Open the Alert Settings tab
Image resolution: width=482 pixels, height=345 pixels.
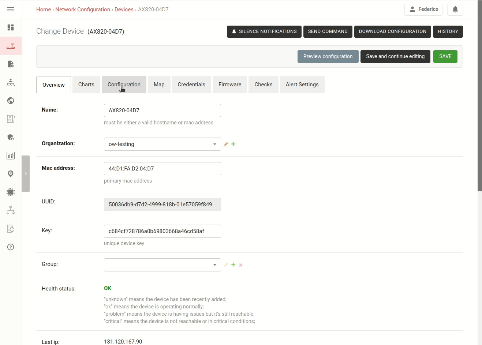click(x=302, y=84)
